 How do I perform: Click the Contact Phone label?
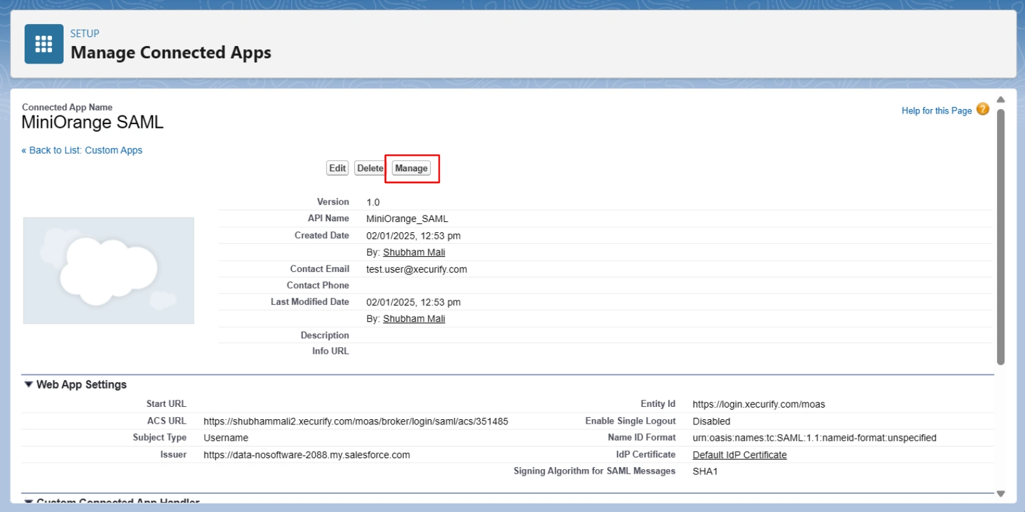tap(318, 286)
